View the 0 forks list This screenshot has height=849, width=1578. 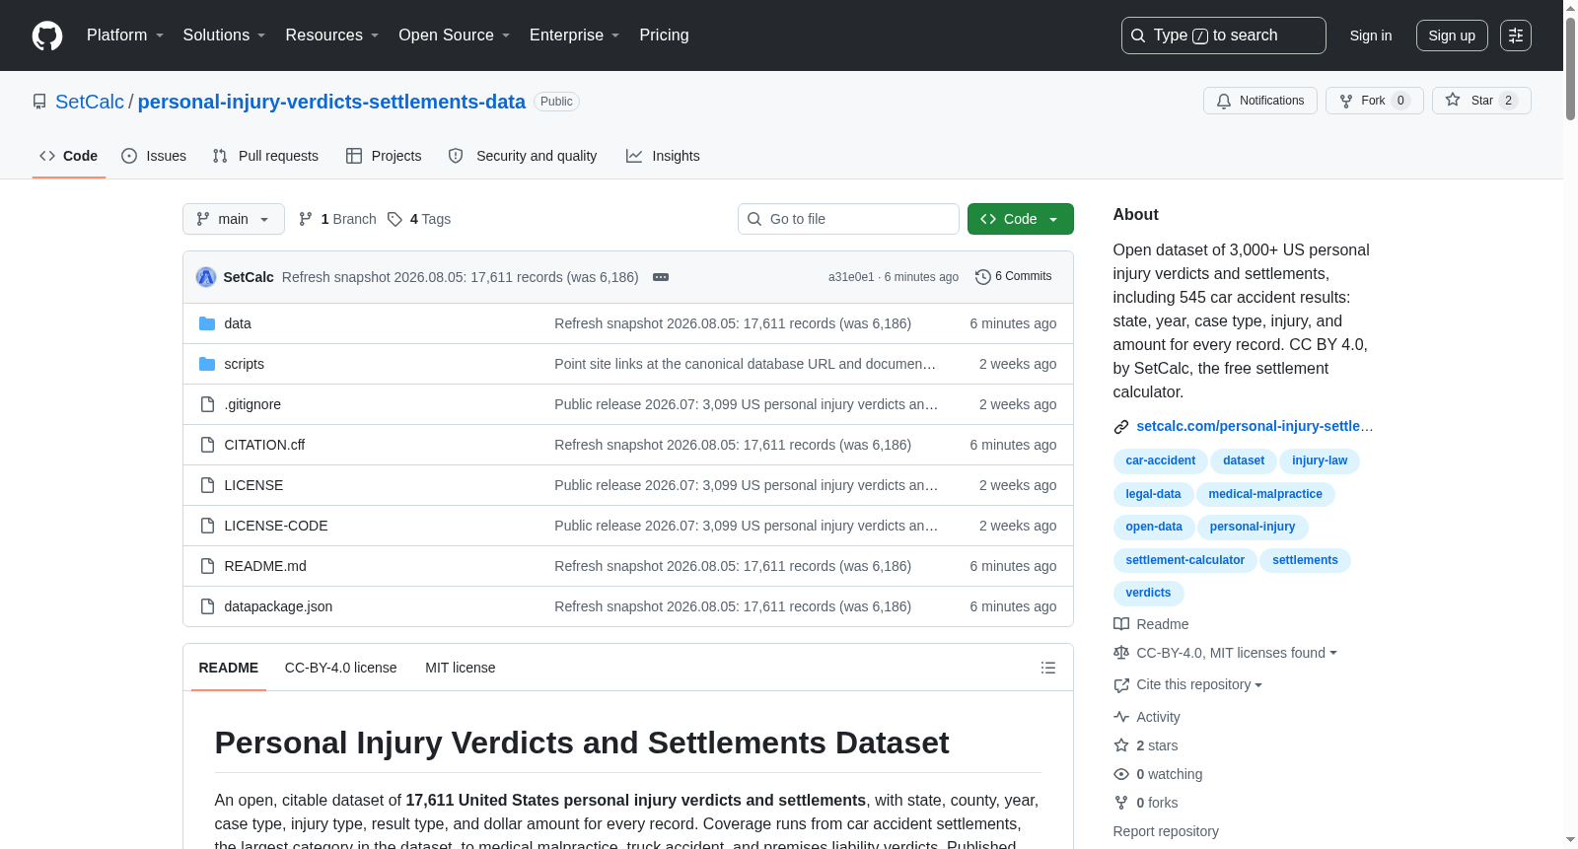tap(1146, 803)
